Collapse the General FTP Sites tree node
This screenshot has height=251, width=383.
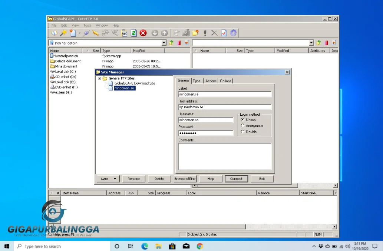pos(99,78)
